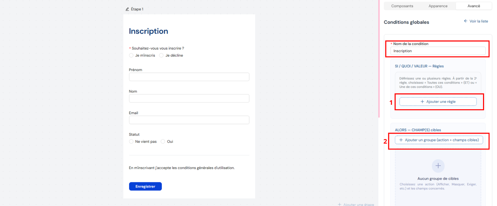
Task: Click the large plus circle in empty targets area
Action: pos(438,166)
